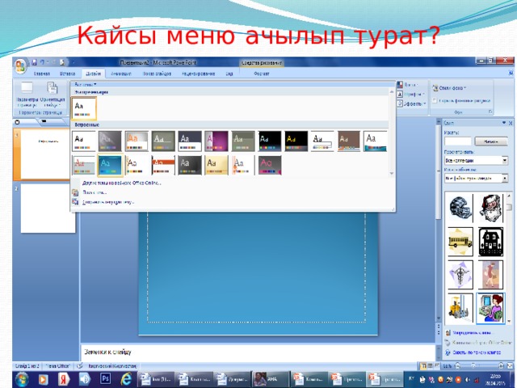The image size is (517, 388).
Task: Expand the Все темы gallery filter
Action: pyautogui.click(x=86, y=84)
